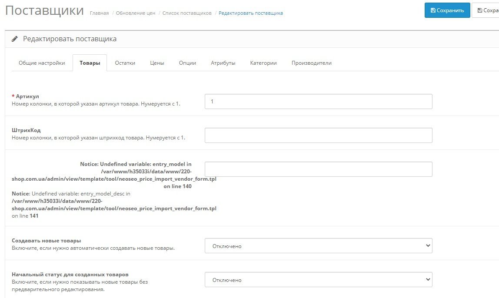
Task: Expand the Создавать новые товары dropdown
Action: [x=318, y=246]
